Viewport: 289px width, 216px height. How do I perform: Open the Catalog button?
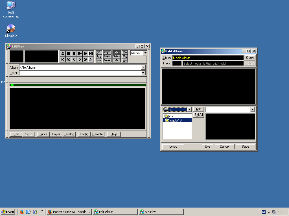click(69, 134)
